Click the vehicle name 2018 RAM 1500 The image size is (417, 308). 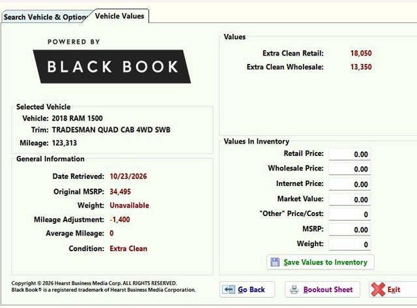[77, 118]
